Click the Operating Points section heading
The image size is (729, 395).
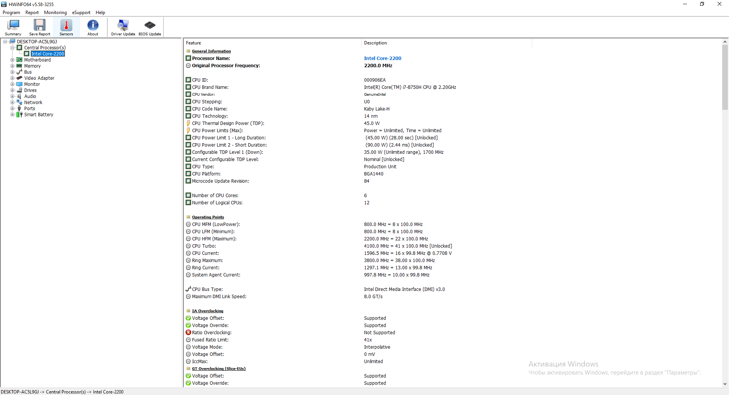[208, 217]
